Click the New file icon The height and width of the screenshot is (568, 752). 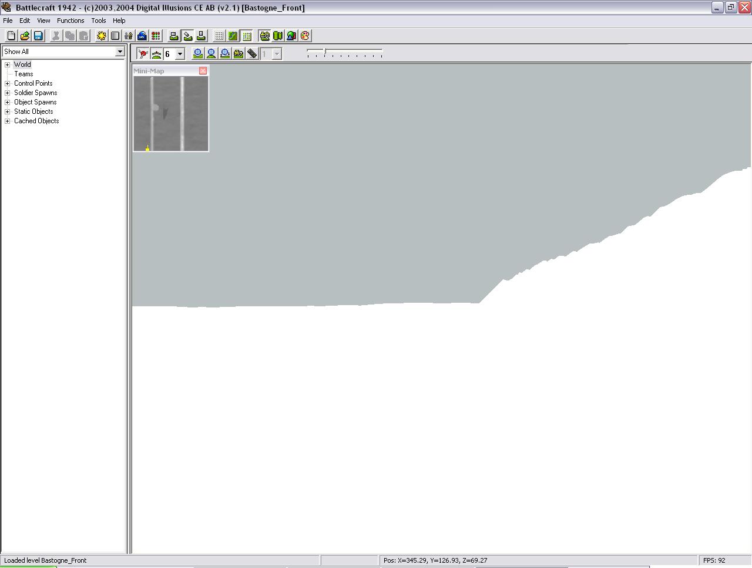[11, 36]
